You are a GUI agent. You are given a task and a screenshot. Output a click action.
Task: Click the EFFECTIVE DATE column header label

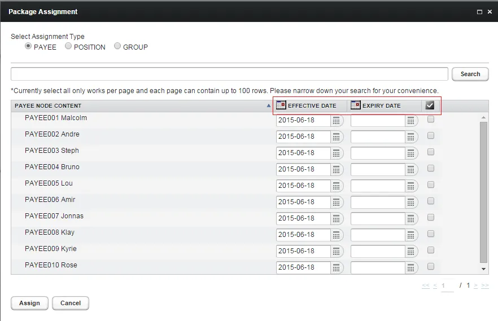pyautogui.click(x=312, y=106)
